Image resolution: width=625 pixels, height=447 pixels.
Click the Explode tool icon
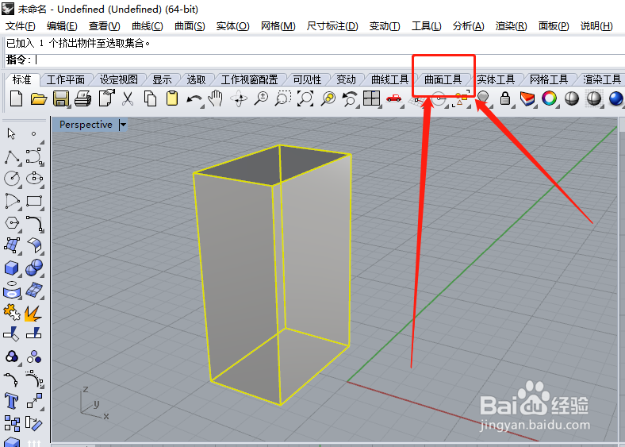click(33, 314)
